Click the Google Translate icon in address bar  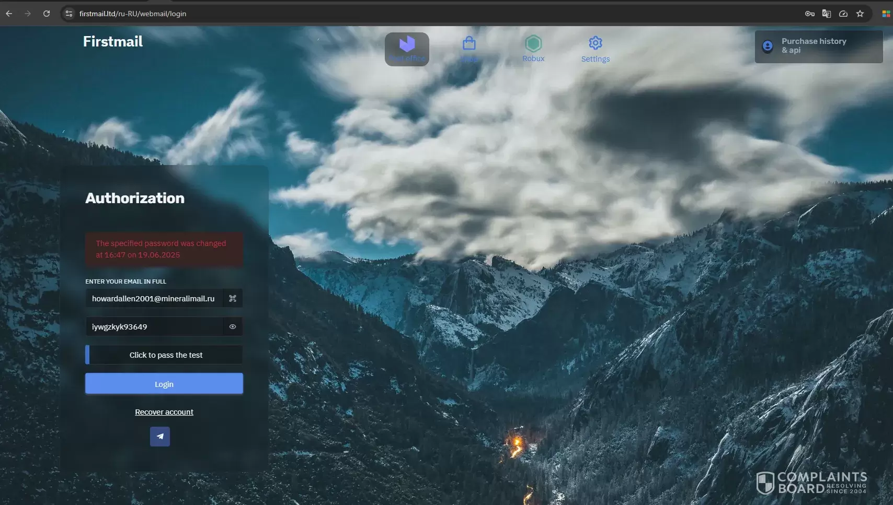click(x=827, y=14)
